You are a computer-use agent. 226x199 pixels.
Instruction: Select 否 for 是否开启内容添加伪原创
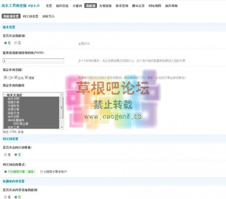pos(16,197)
